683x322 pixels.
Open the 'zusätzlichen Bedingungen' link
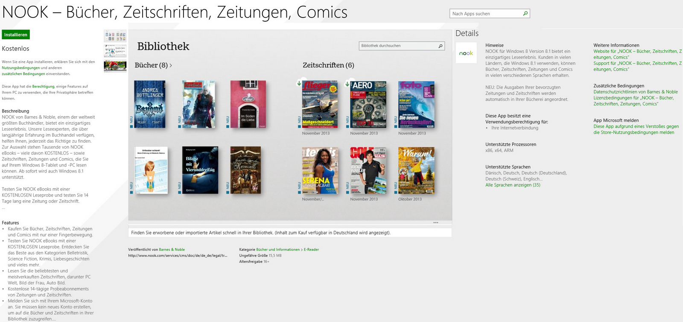click(23, 74)
